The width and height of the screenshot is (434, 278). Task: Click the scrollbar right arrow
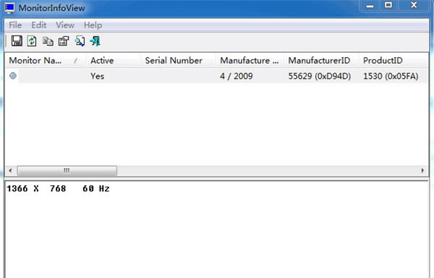click(x=422, y=171)
